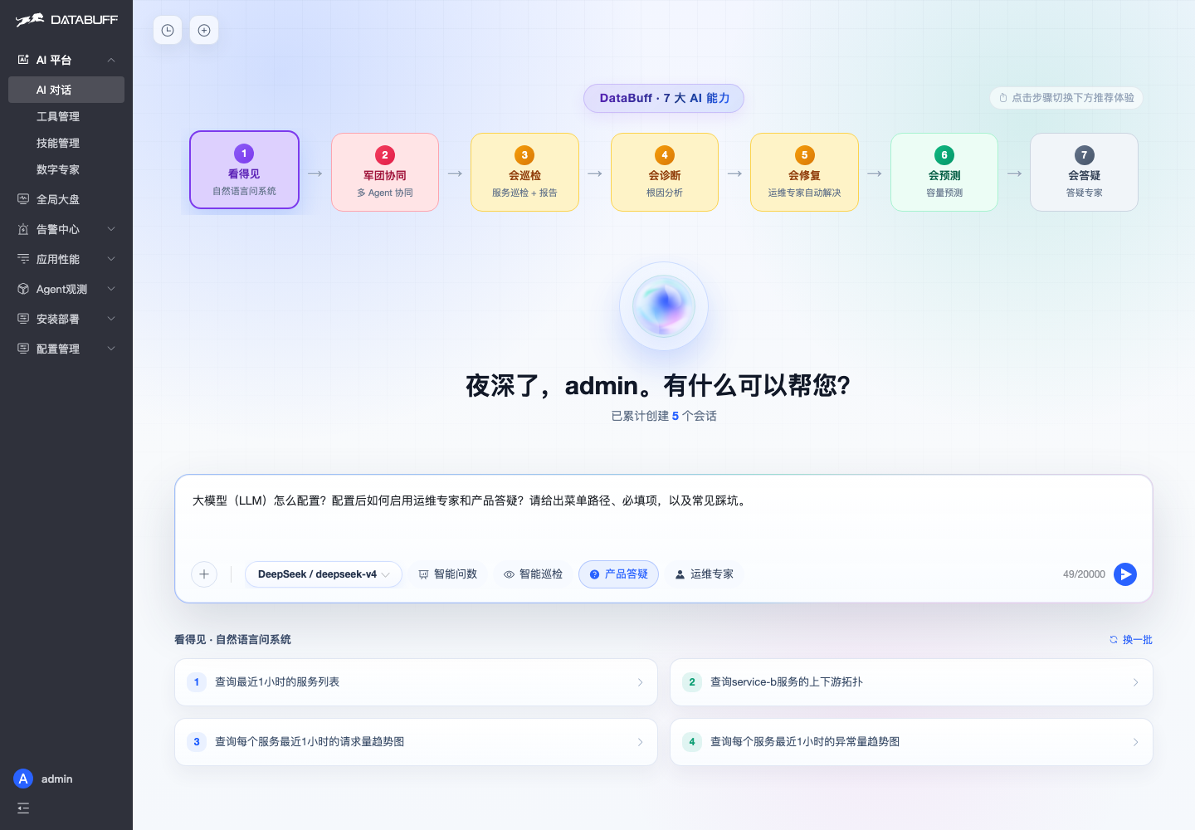This screenshot has width=1195, height=830.
Task: Toggle 运维专家 mode chip
Action: coord(704,574)
